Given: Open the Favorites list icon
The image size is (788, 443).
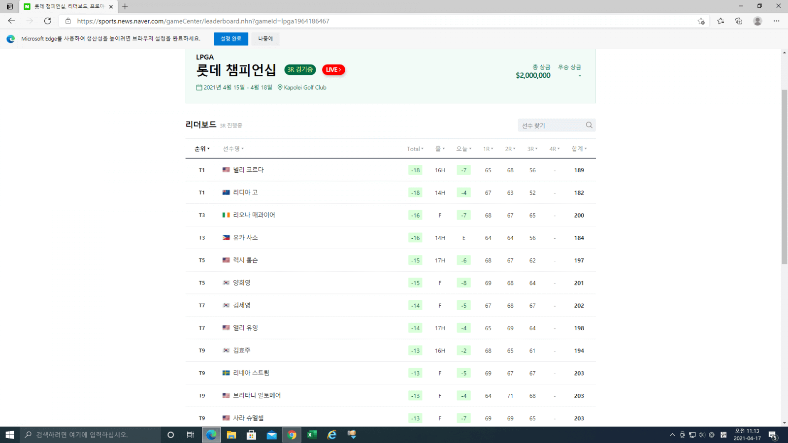Looking at the screenshot, I should click(721, 21).
